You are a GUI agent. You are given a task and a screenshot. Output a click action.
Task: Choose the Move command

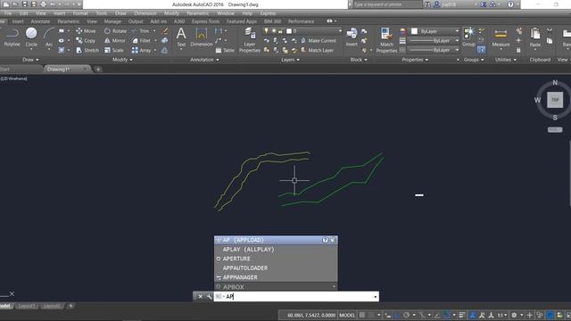tap(87, 31)
